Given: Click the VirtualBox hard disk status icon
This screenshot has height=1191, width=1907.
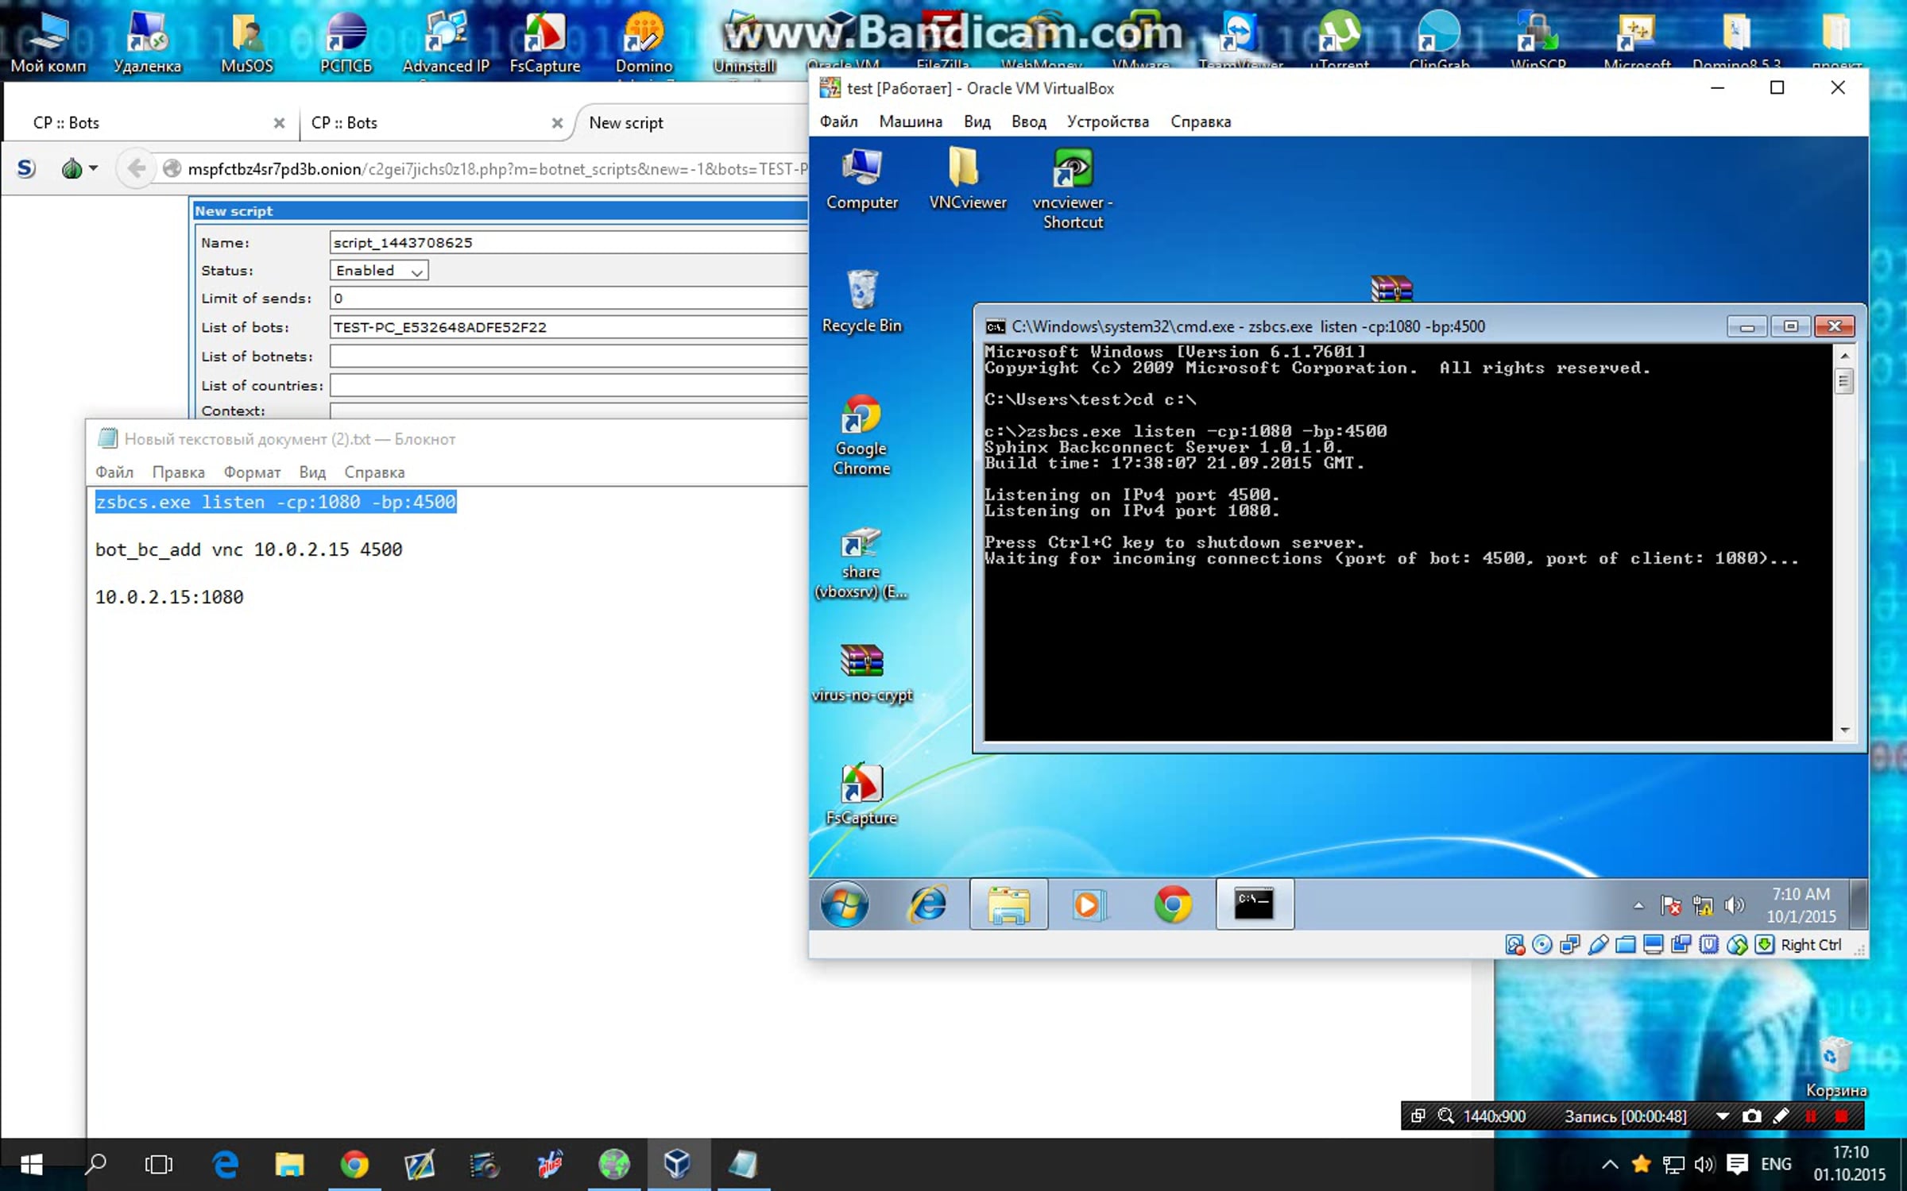Looking at the screenshot, I should click(x=1514, y=945).
